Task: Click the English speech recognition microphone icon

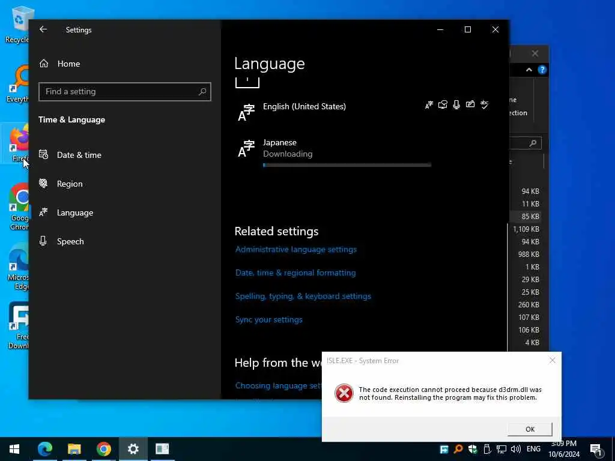Action: (x=456, y=104)
